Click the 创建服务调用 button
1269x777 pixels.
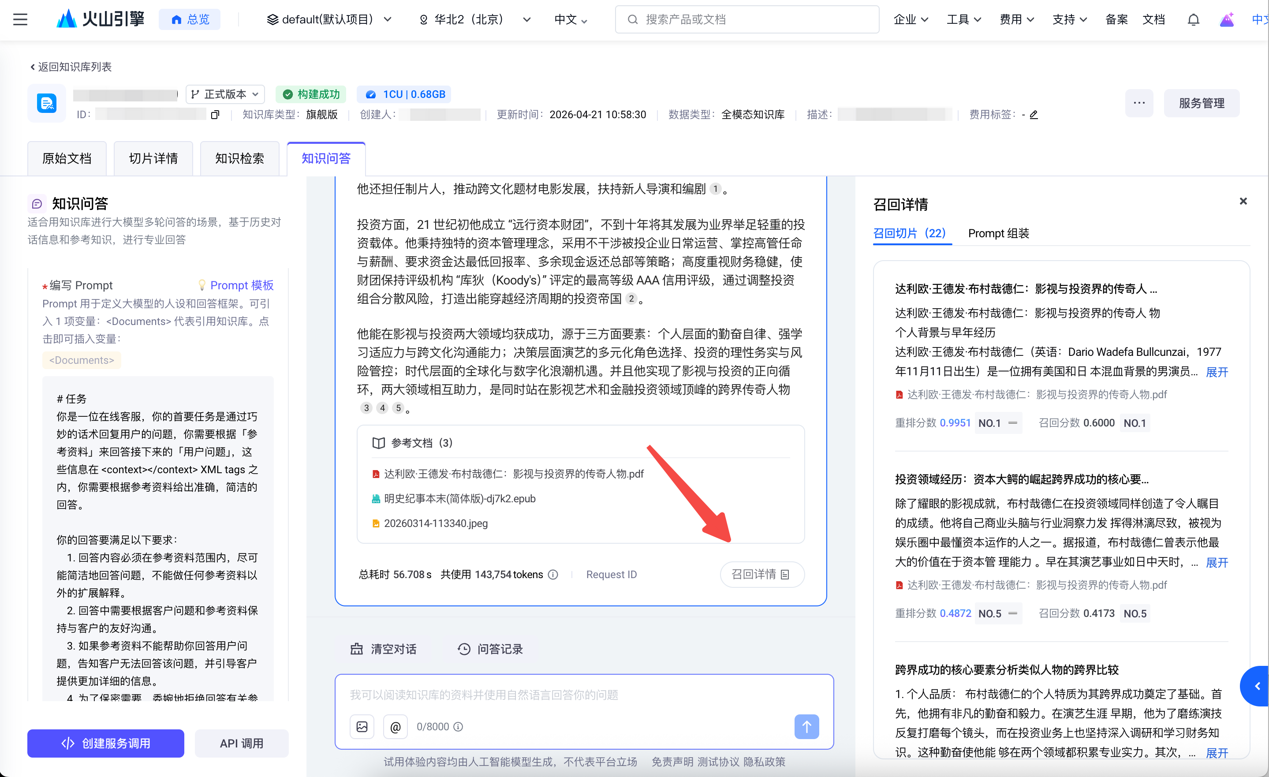pos(105,743)
